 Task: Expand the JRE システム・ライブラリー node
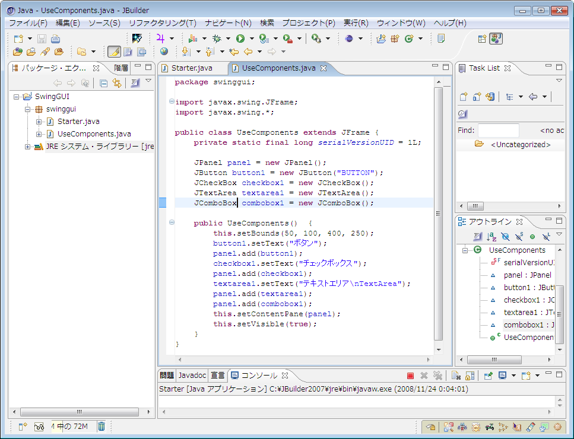[x=28, y=147]
